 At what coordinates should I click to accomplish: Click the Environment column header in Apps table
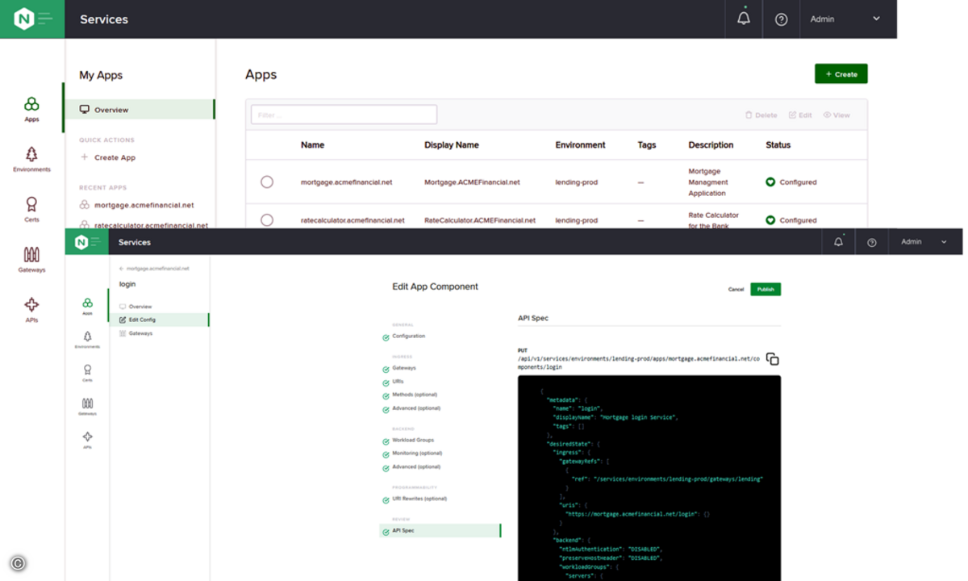580,145
